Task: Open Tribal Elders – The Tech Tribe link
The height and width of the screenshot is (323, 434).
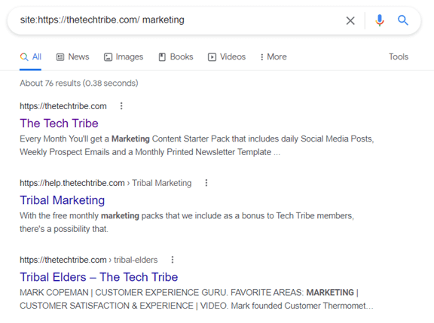Action: 99,277
